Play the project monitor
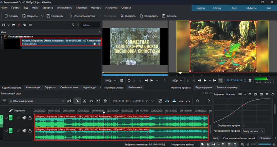 tap(205, 80)
